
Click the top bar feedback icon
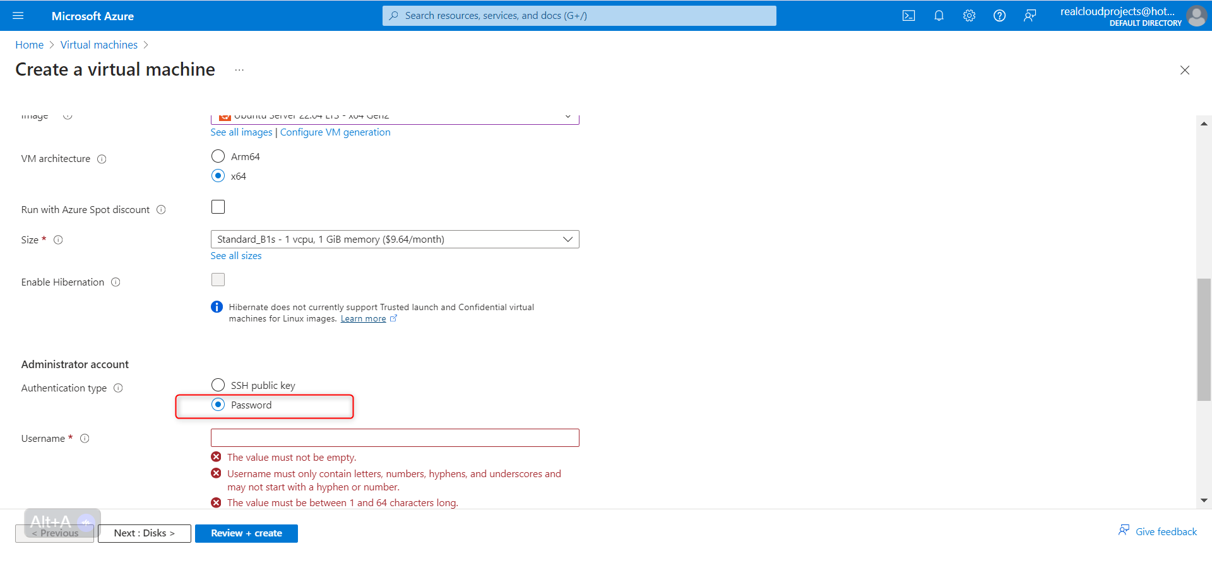tap(1030, 16)
